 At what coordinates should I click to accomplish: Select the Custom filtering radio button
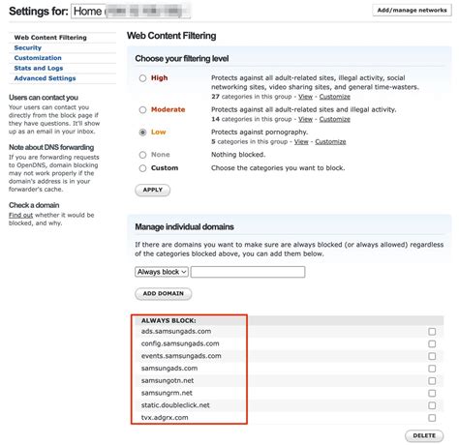coord(142,168)
